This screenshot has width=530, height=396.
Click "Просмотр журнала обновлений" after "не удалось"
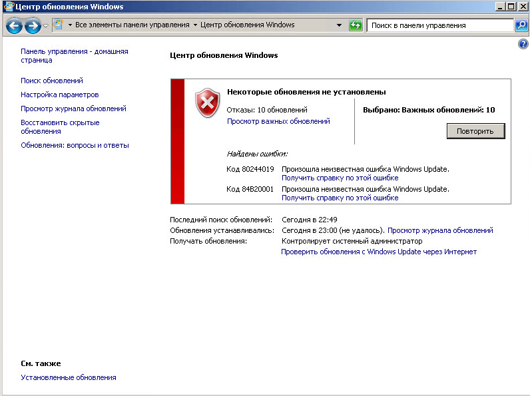pyautogui.click(x=440, y=230)
